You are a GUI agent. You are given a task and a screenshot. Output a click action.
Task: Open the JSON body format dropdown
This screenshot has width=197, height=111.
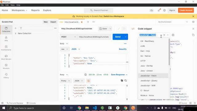pos(75,49)
